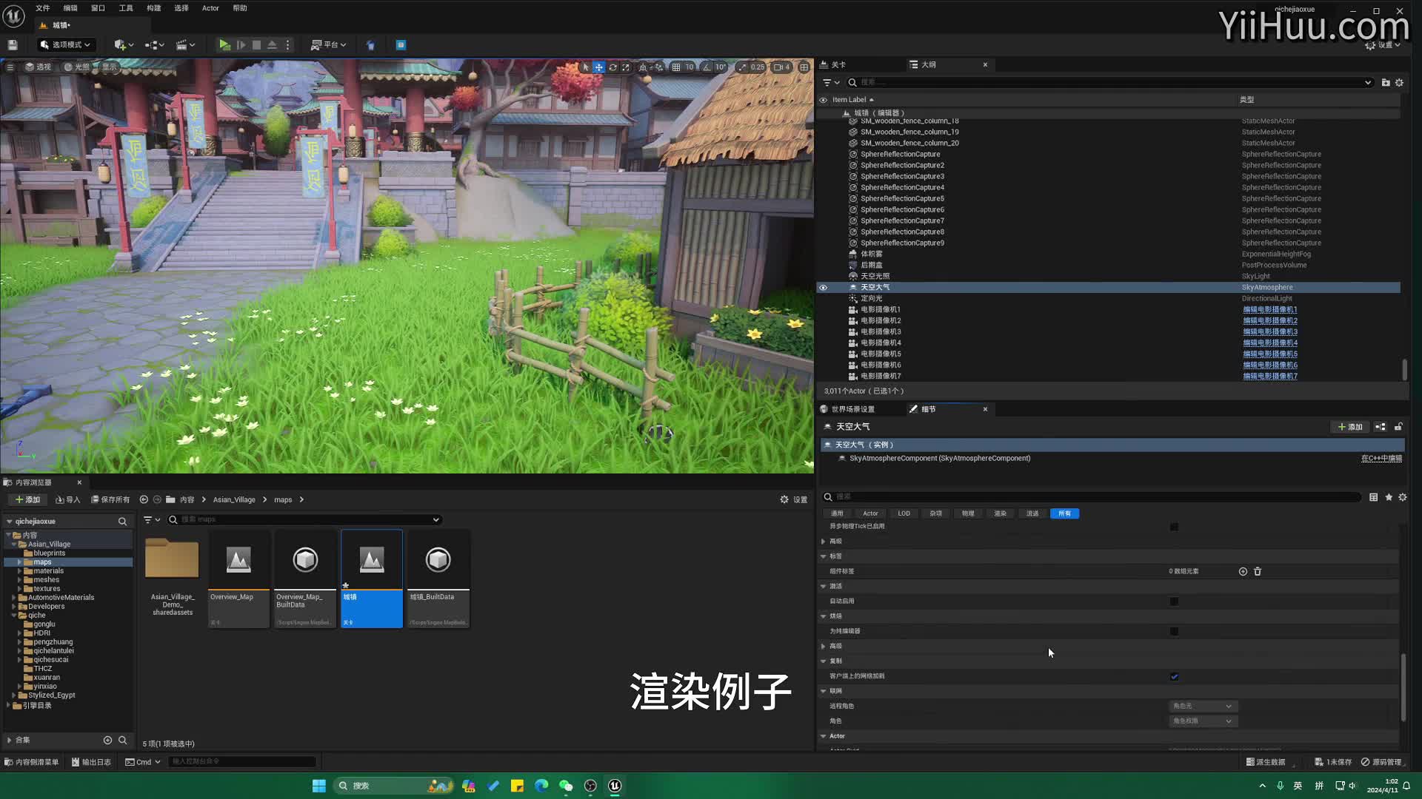Screen dimensions: 1422x799
Task: Create new folder icon in outliner
Action: (x=1386, y=82)
